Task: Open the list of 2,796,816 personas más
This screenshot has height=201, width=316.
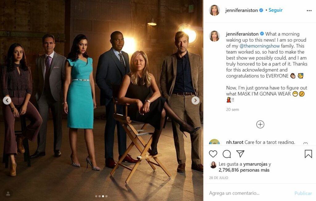Action: pos(244,170)
